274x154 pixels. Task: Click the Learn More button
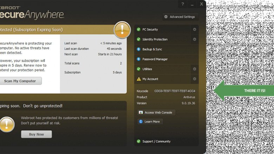coord(150,122)
